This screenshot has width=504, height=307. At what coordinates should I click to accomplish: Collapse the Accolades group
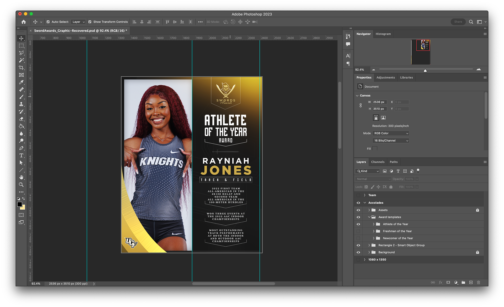(x=365, y=203)
